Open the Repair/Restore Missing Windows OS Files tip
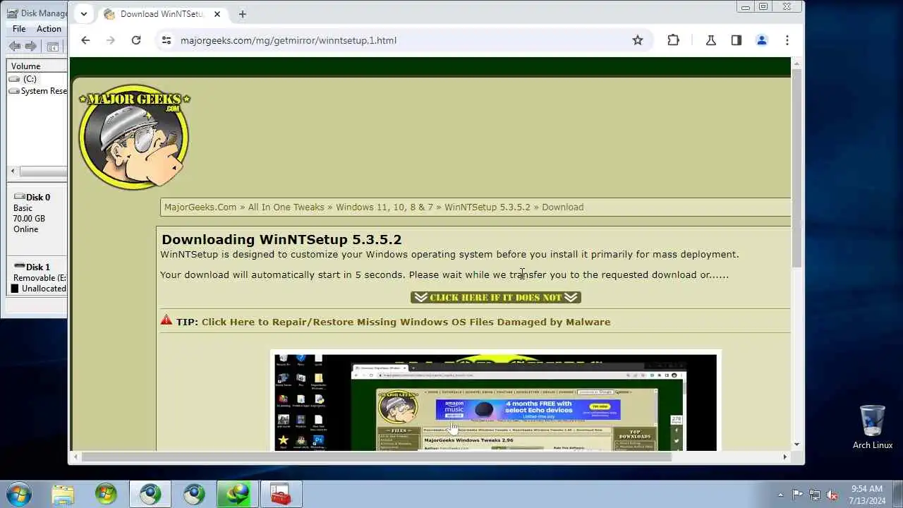 (406, 322)
